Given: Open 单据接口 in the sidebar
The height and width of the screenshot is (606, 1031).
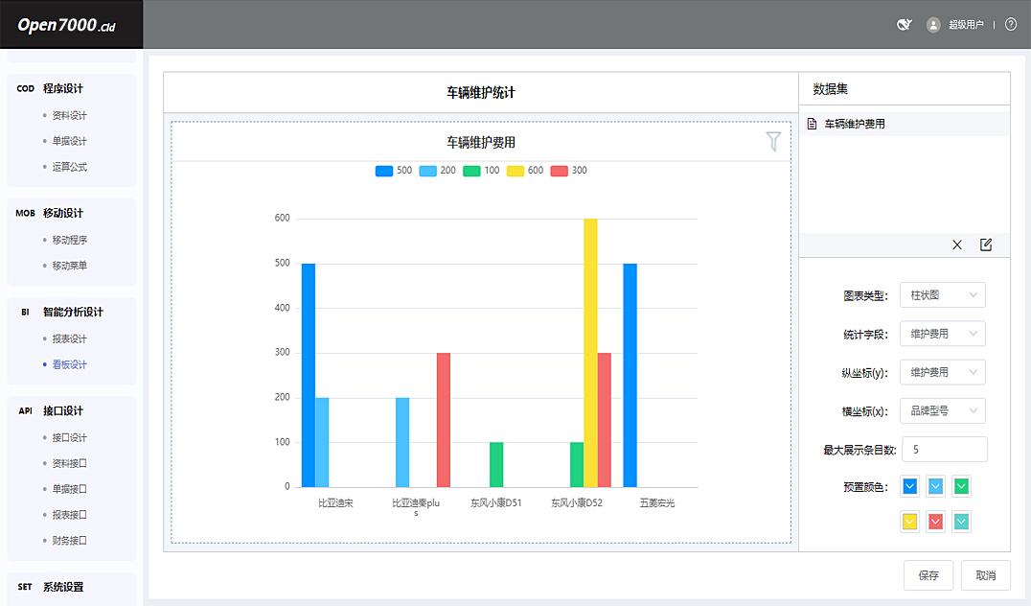Looking at the screenshot, I should click(x=70, y=489).
